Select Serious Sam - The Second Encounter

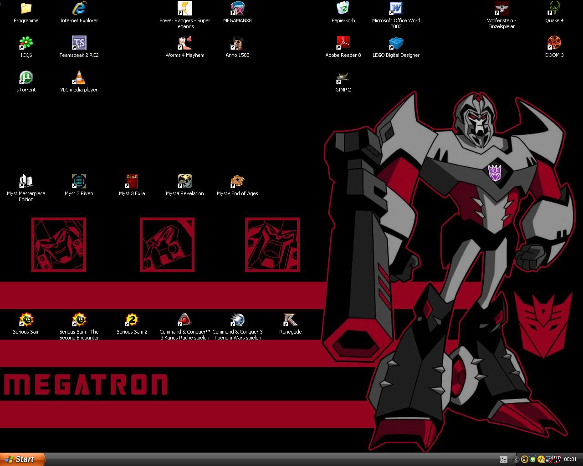click(79, 327)
